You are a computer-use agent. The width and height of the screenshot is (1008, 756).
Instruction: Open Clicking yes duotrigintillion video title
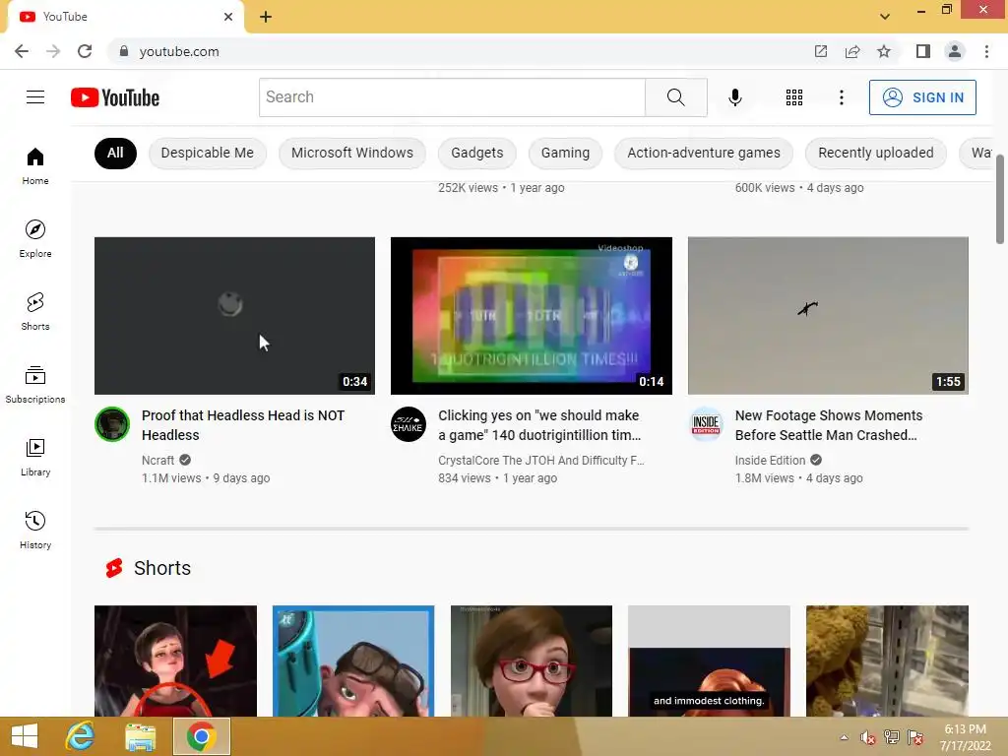pyautogui.click(x=539, y=425)
